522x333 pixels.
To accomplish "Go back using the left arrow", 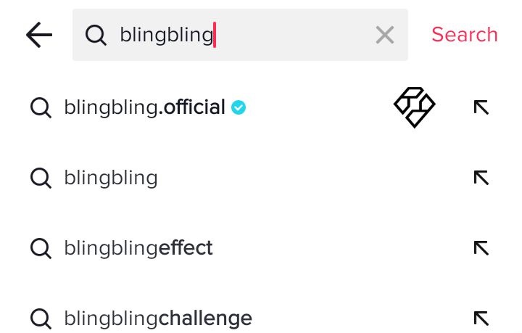I will click(39, 35).
